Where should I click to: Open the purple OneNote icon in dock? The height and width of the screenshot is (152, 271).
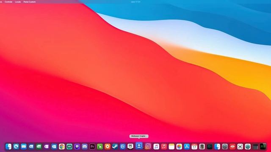tap(47, 147)
